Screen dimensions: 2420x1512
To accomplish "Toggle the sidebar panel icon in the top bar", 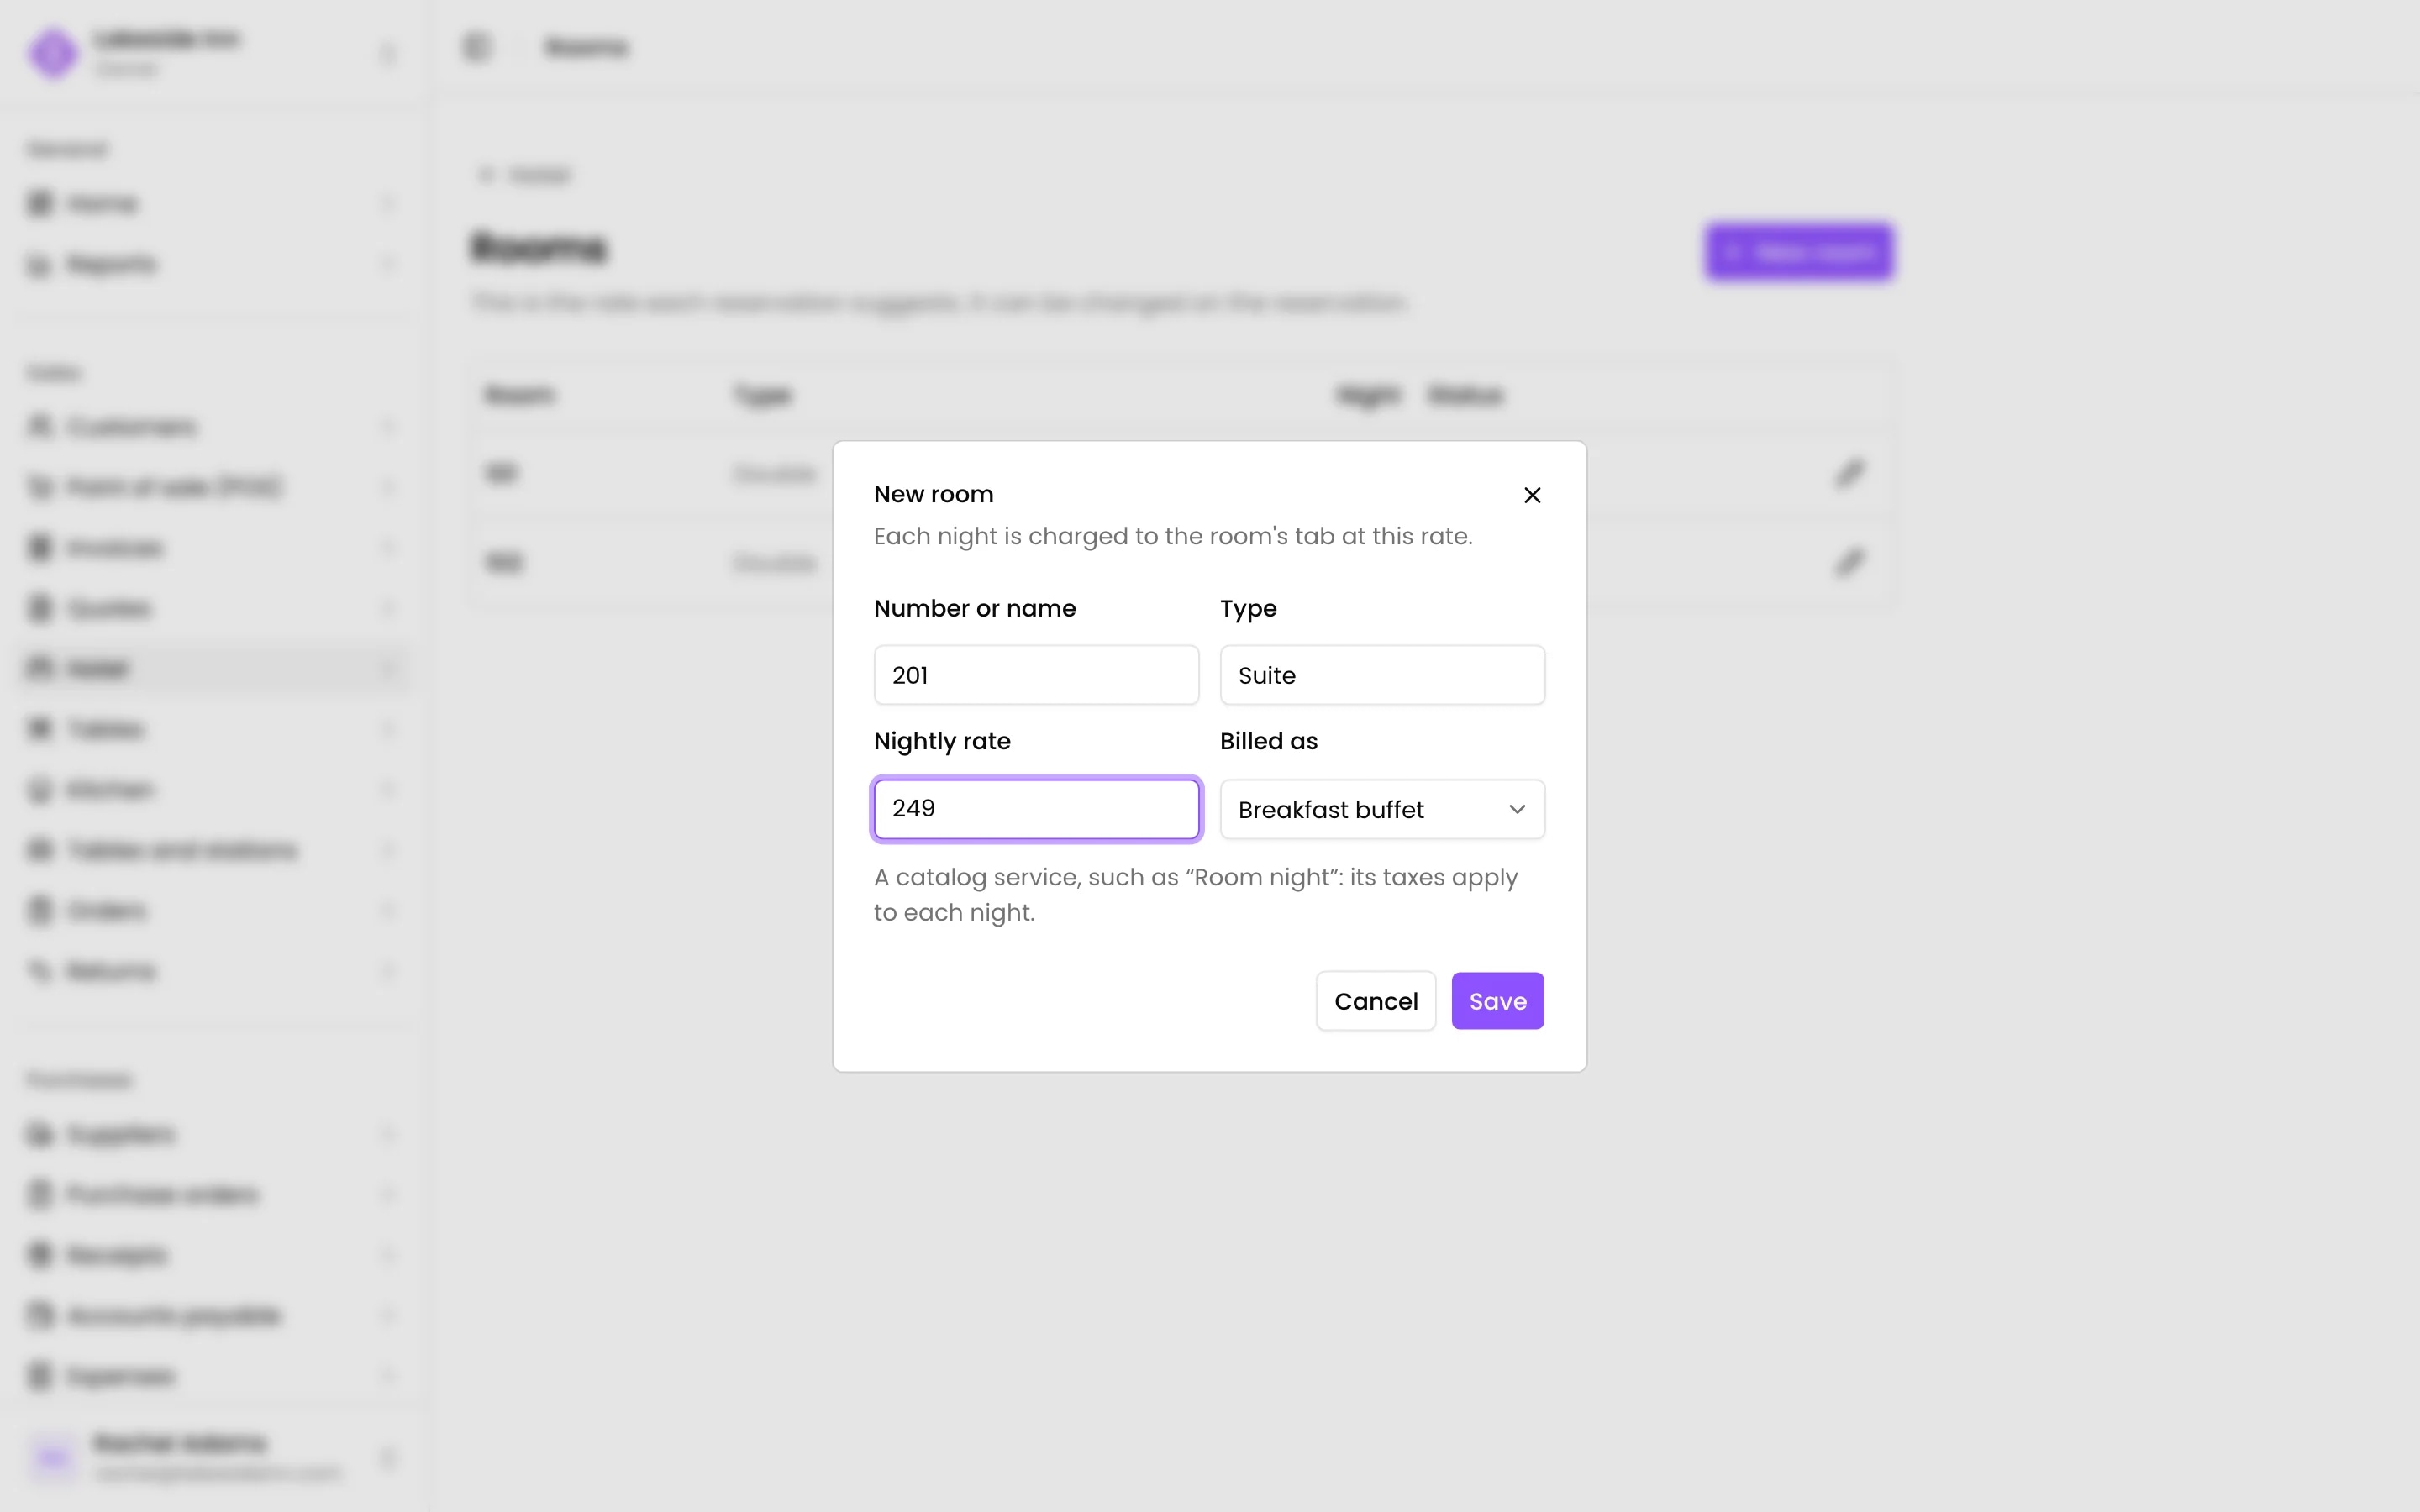I will click(x=477, y=47).
